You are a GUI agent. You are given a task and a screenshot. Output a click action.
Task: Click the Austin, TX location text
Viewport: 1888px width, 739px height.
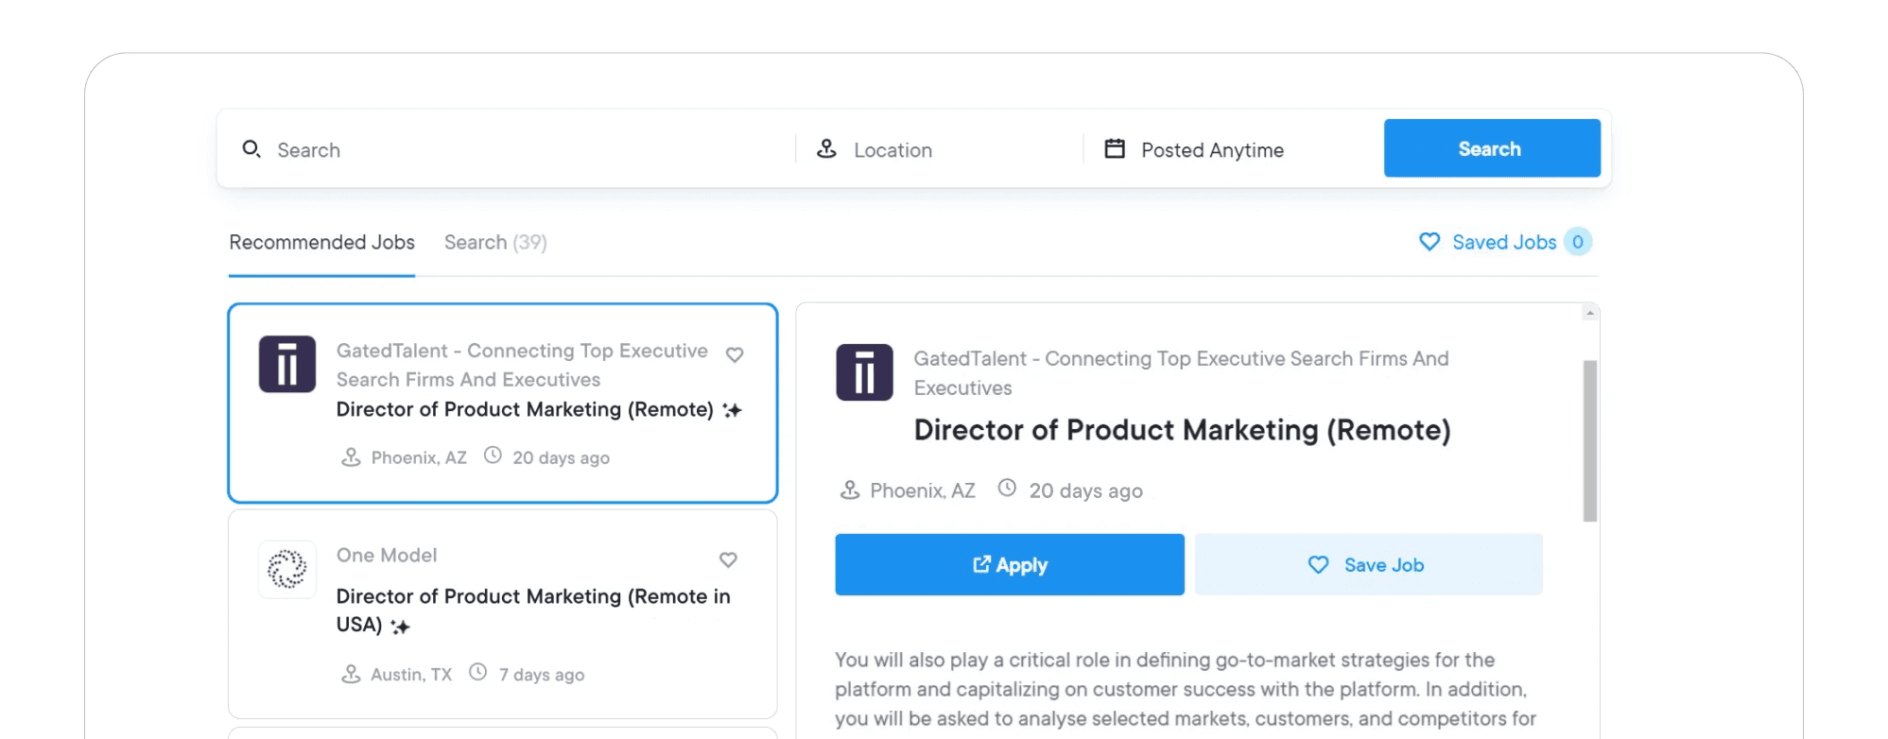pos(411,675)
